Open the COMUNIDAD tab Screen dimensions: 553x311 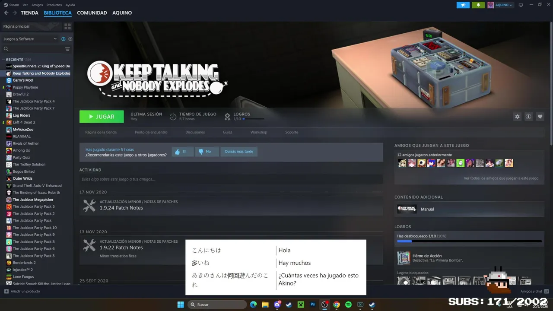click(92, 13)
